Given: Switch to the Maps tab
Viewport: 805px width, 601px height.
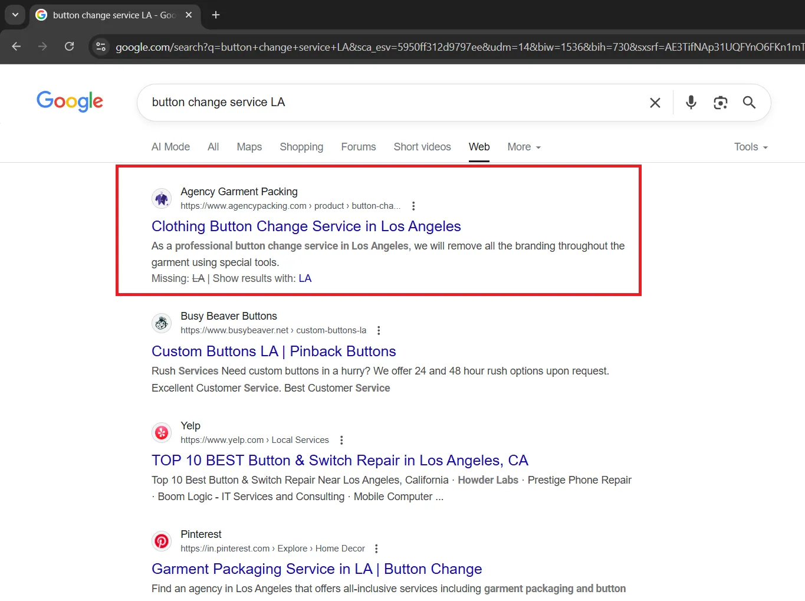Looking at the screenshot, I should point(249,147).
